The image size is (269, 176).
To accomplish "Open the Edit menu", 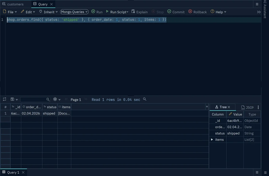I will pos(28,12).
